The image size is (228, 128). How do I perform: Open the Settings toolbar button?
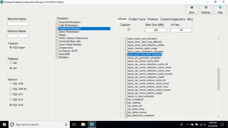206,10
